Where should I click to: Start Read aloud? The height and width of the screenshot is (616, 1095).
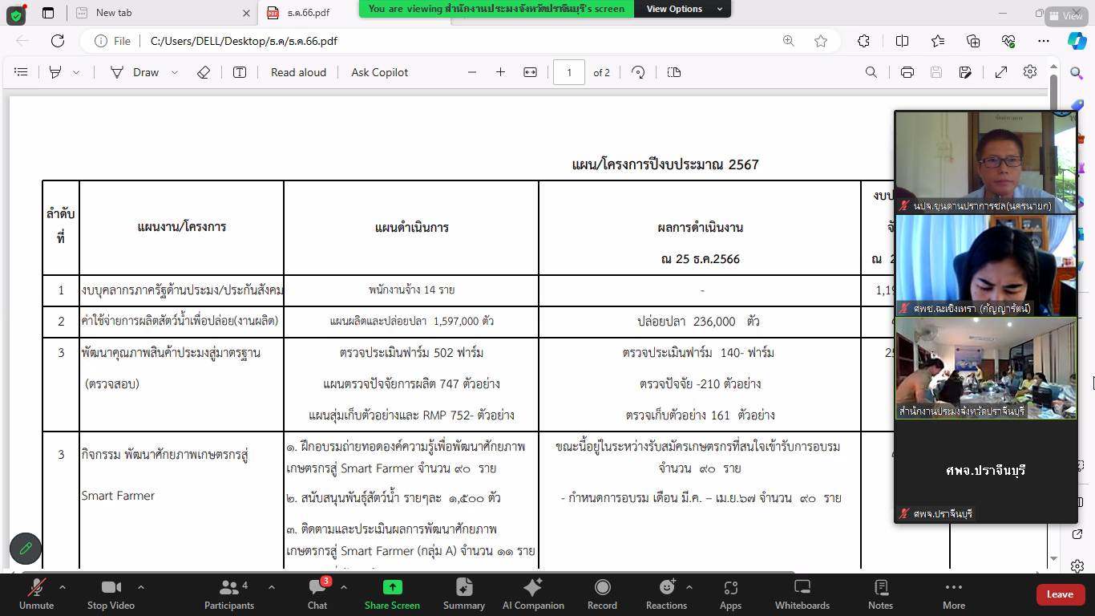[x=298, y=72]
